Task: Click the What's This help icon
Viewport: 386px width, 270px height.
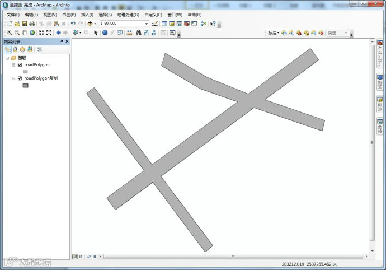Action: coord(213,24)
